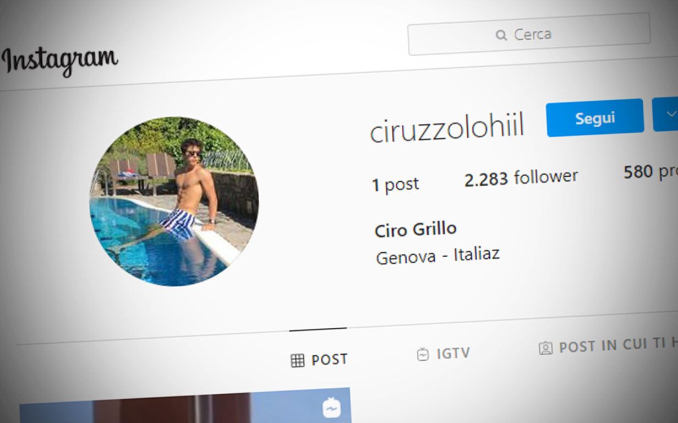Click the Genova - Italiaz bio text
Image resolution: width=678 pixels, height=423 pixels.
pyautogui.click(x=438, y=256)
